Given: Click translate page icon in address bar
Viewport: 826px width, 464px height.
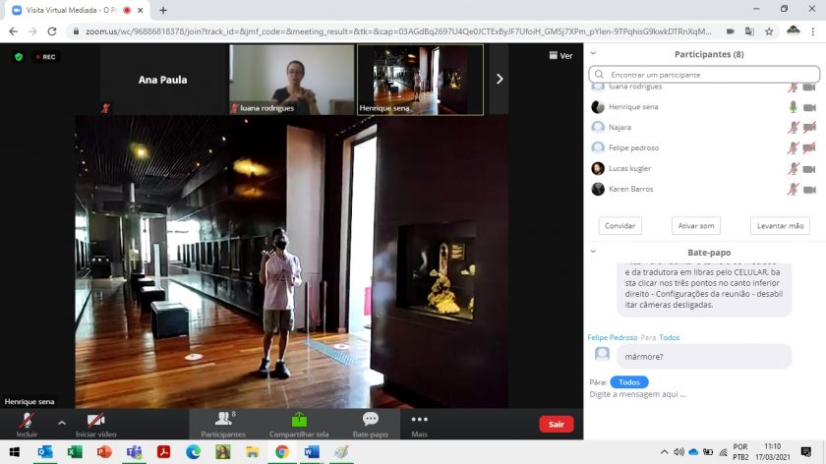Looking at the screenshot, I should click(x=749, y=31).
